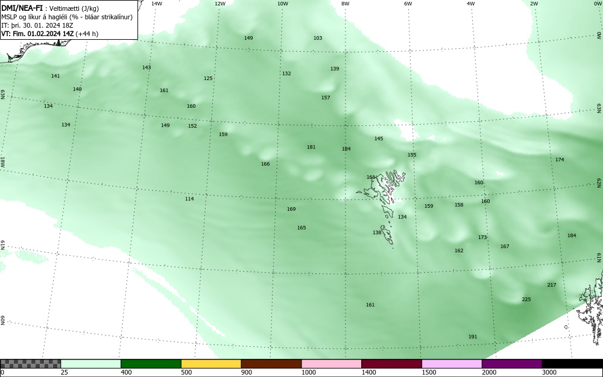Click the value "166" on the map
Image resolution: width=603 pixels, height=377 pixels.
point(265,164)
